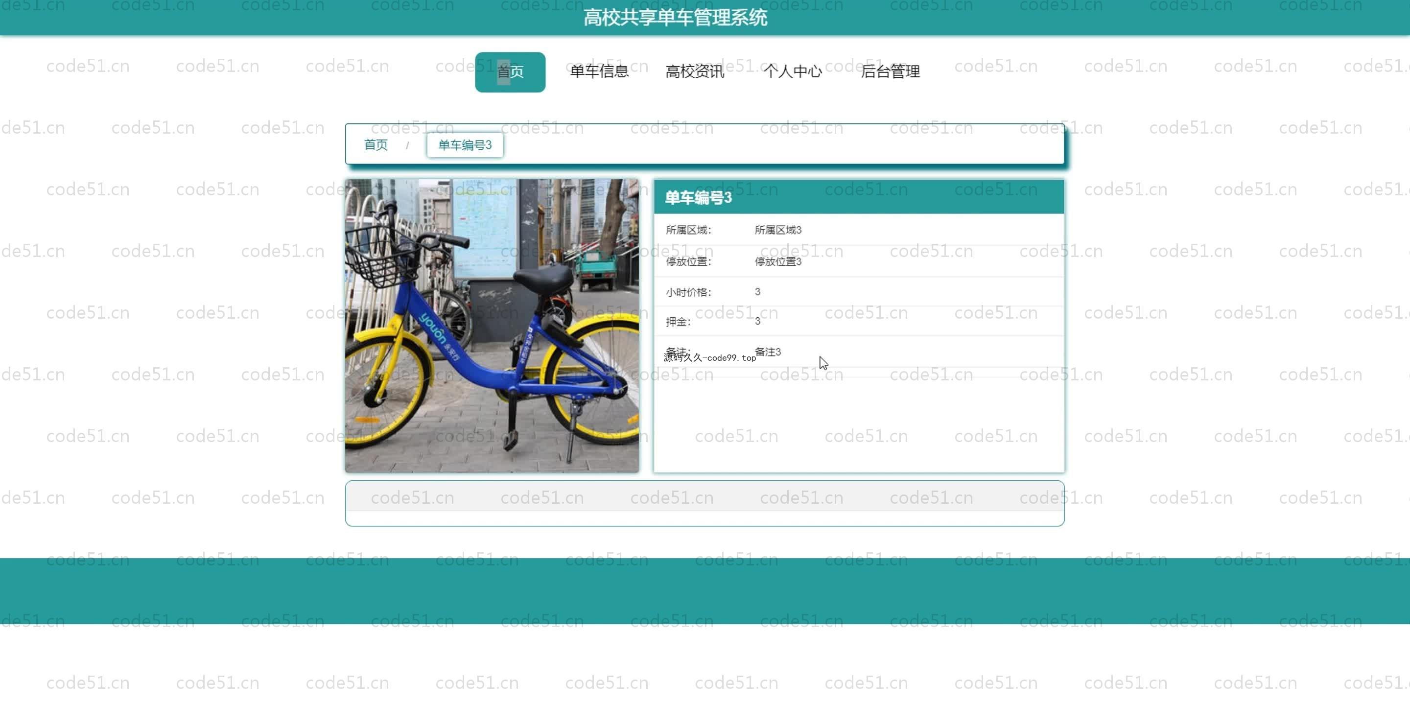1410x705 pixels.
Task: Open the 首页 navigation tab
Action: [x=510, y=71]
